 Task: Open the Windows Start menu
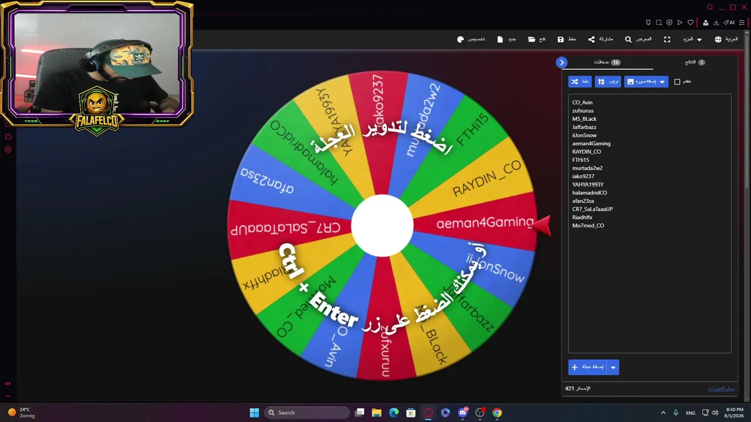[x=254, y=413]
